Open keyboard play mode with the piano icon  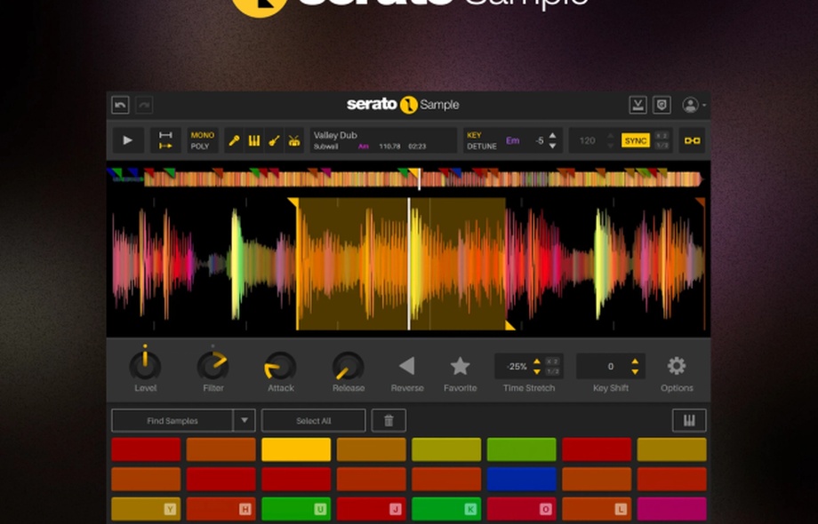tap(253, 140)
